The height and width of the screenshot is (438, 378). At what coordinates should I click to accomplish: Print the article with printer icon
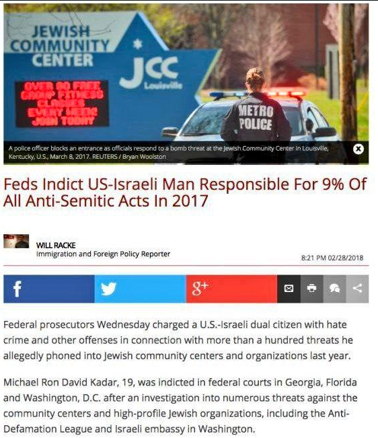coord(311,289)
